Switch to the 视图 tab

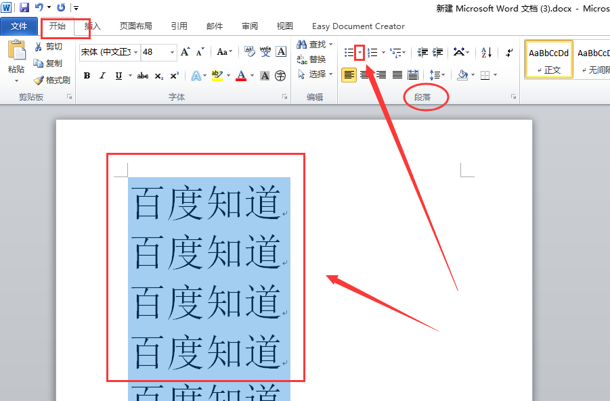(x=284, y=26)
